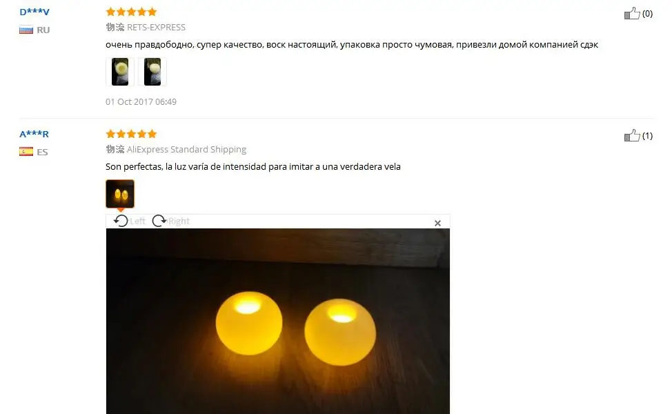The height and width of the screenshot is (414, 672).
Task: Click like count (1) on A***R's review
Action: point(647,136)
